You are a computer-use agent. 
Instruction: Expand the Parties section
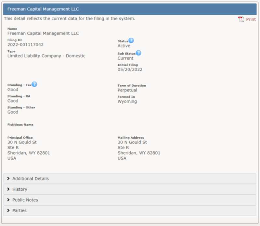click(x=130, y=210)
